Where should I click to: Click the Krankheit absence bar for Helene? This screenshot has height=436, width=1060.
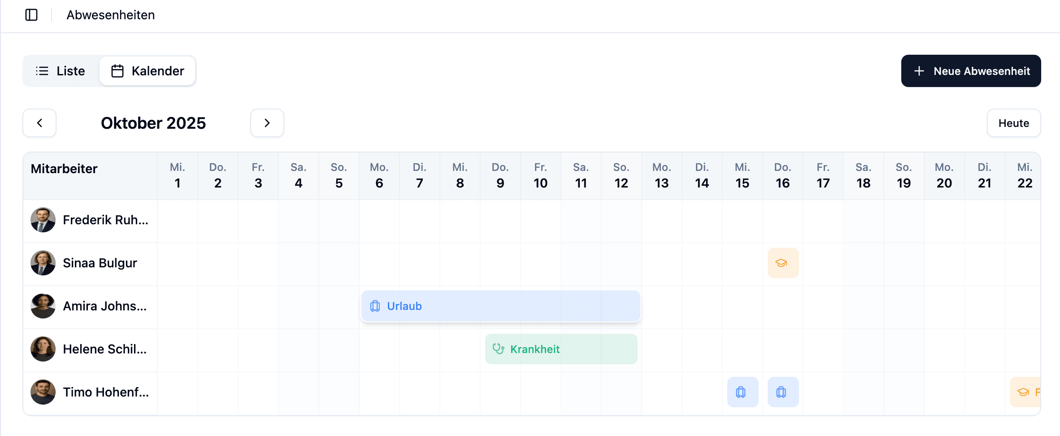pos(560,349)
